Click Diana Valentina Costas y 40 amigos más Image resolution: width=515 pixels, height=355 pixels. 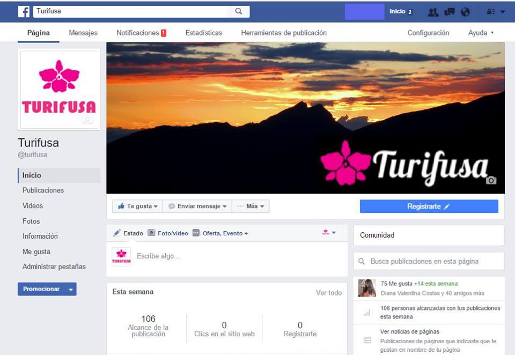pyautogui.click(x=432, y=293)
